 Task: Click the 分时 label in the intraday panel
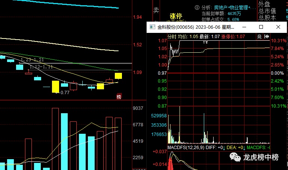click(x=172, y=37)
